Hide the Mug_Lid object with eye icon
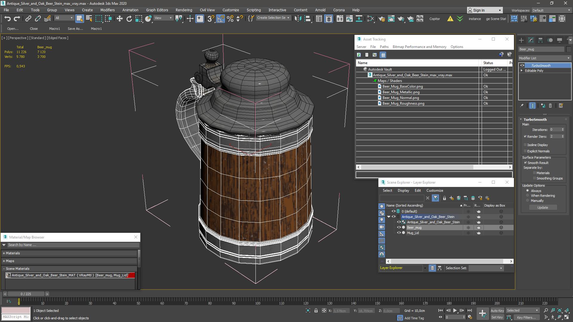Image resolution: width=573 pixels, height=322 pixels. coord(399,233)
